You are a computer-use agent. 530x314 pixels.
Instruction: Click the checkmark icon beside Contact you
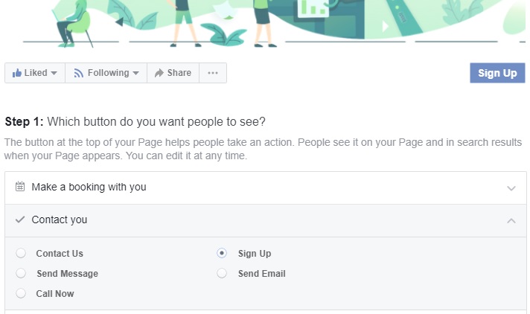(x=20, y=220)
